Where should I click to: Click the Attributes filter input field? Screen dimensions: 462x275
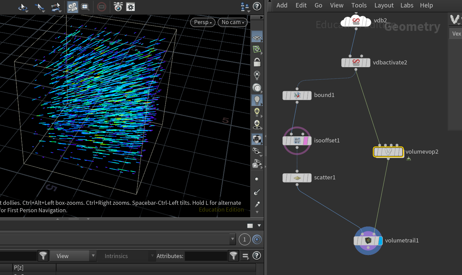point(206,256)
